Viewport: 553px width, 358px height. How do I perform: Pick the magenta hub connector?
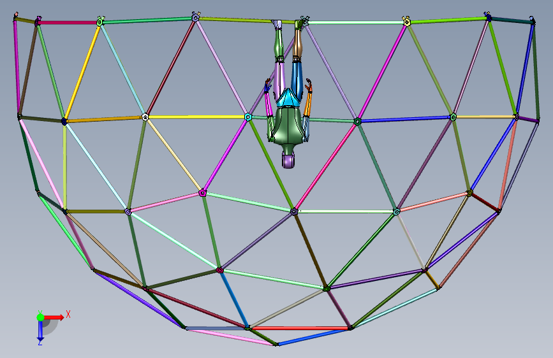202,193
